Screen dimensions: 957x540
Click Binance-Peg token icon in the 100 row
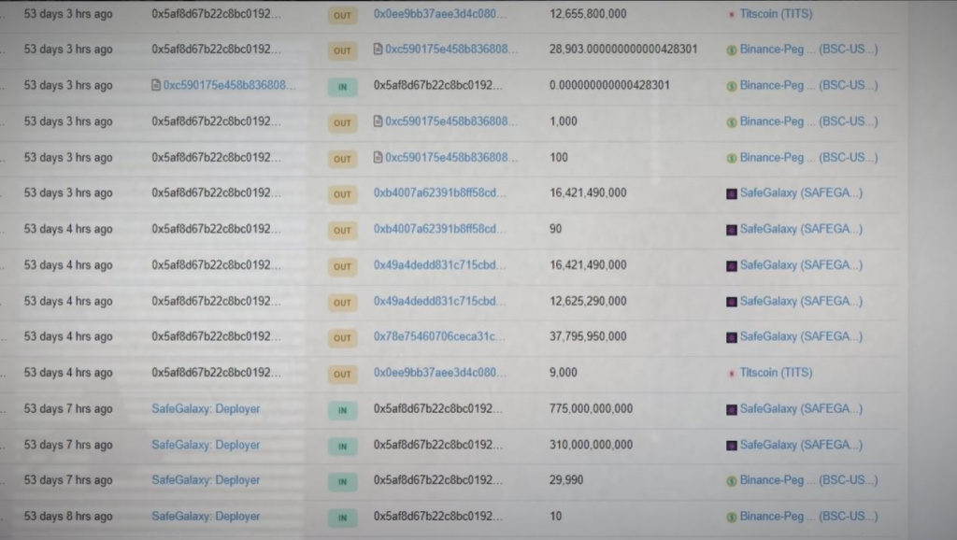pyautogui.click(x=731, y=158)
